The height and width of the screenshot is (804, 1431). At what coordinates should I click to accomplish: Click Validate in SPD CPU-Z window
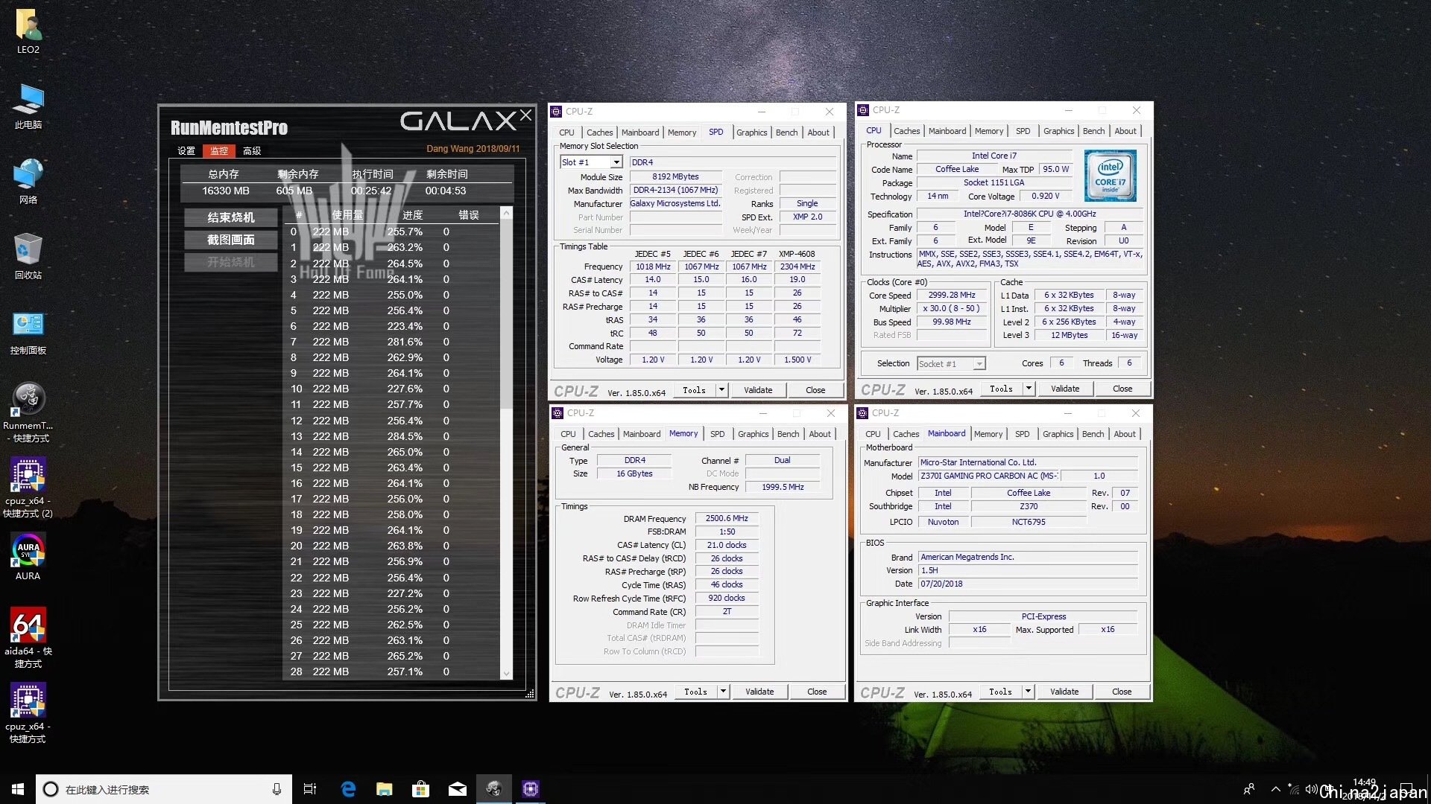tap(758, 390)
